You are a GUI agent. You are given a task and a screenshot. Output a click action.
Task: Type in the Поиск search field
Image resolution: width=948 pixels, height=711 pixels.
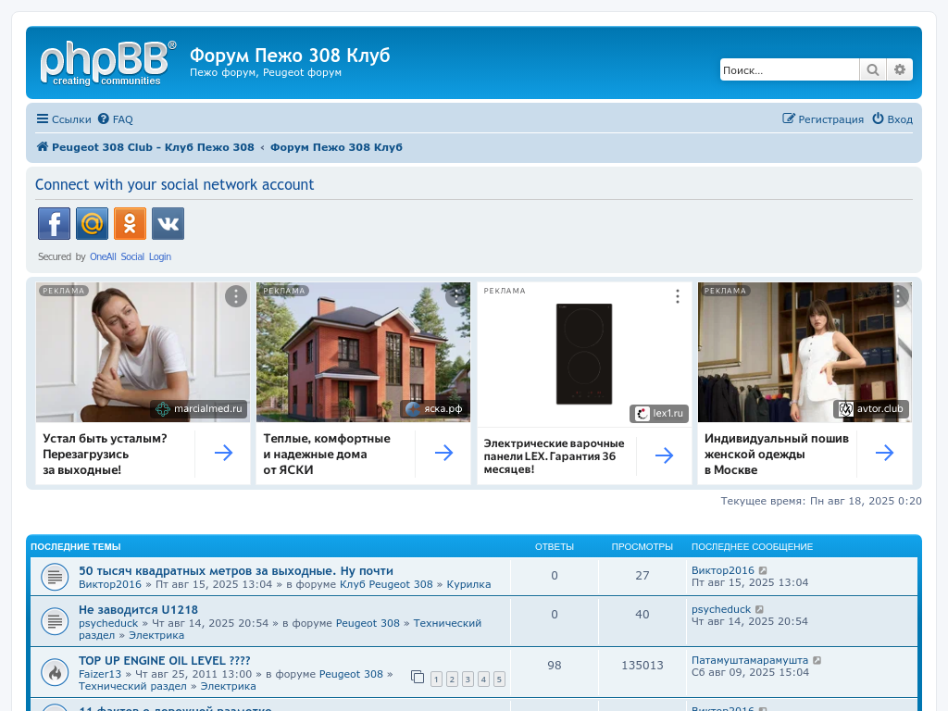789,70
